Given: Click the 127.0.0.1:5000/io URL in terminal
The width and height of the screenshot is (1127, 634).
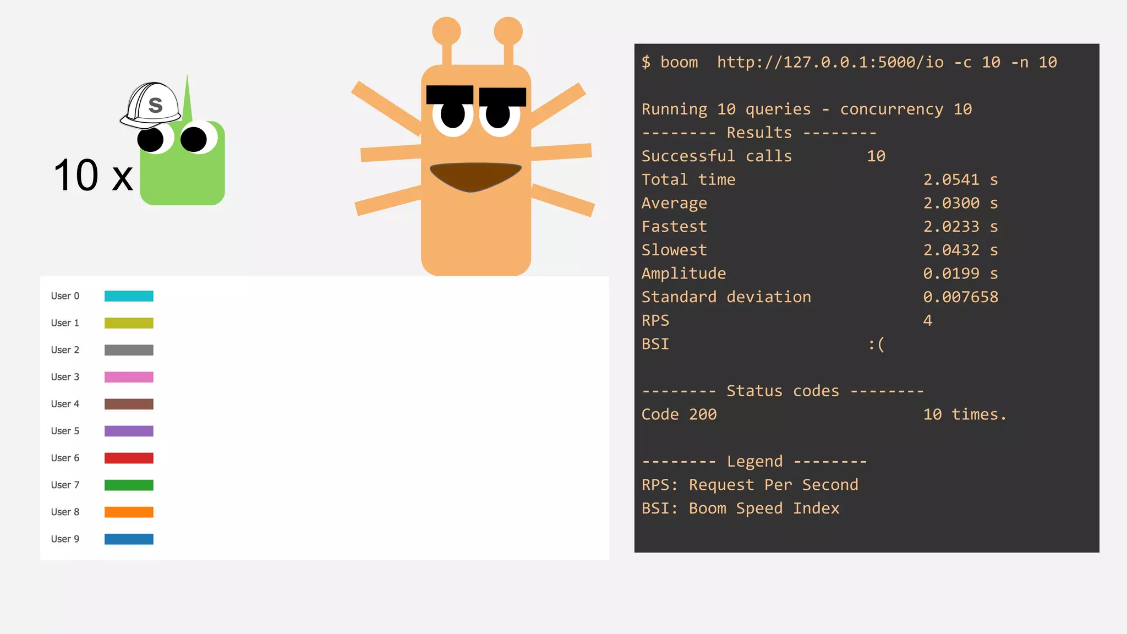Looking at the screenshot, I should [x=830, y=62].
